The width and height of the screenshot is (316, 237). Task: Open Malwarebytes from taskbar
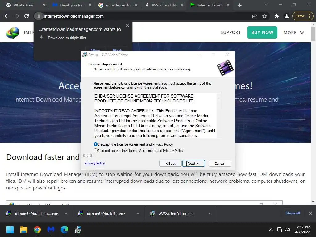tap(51, 230)
